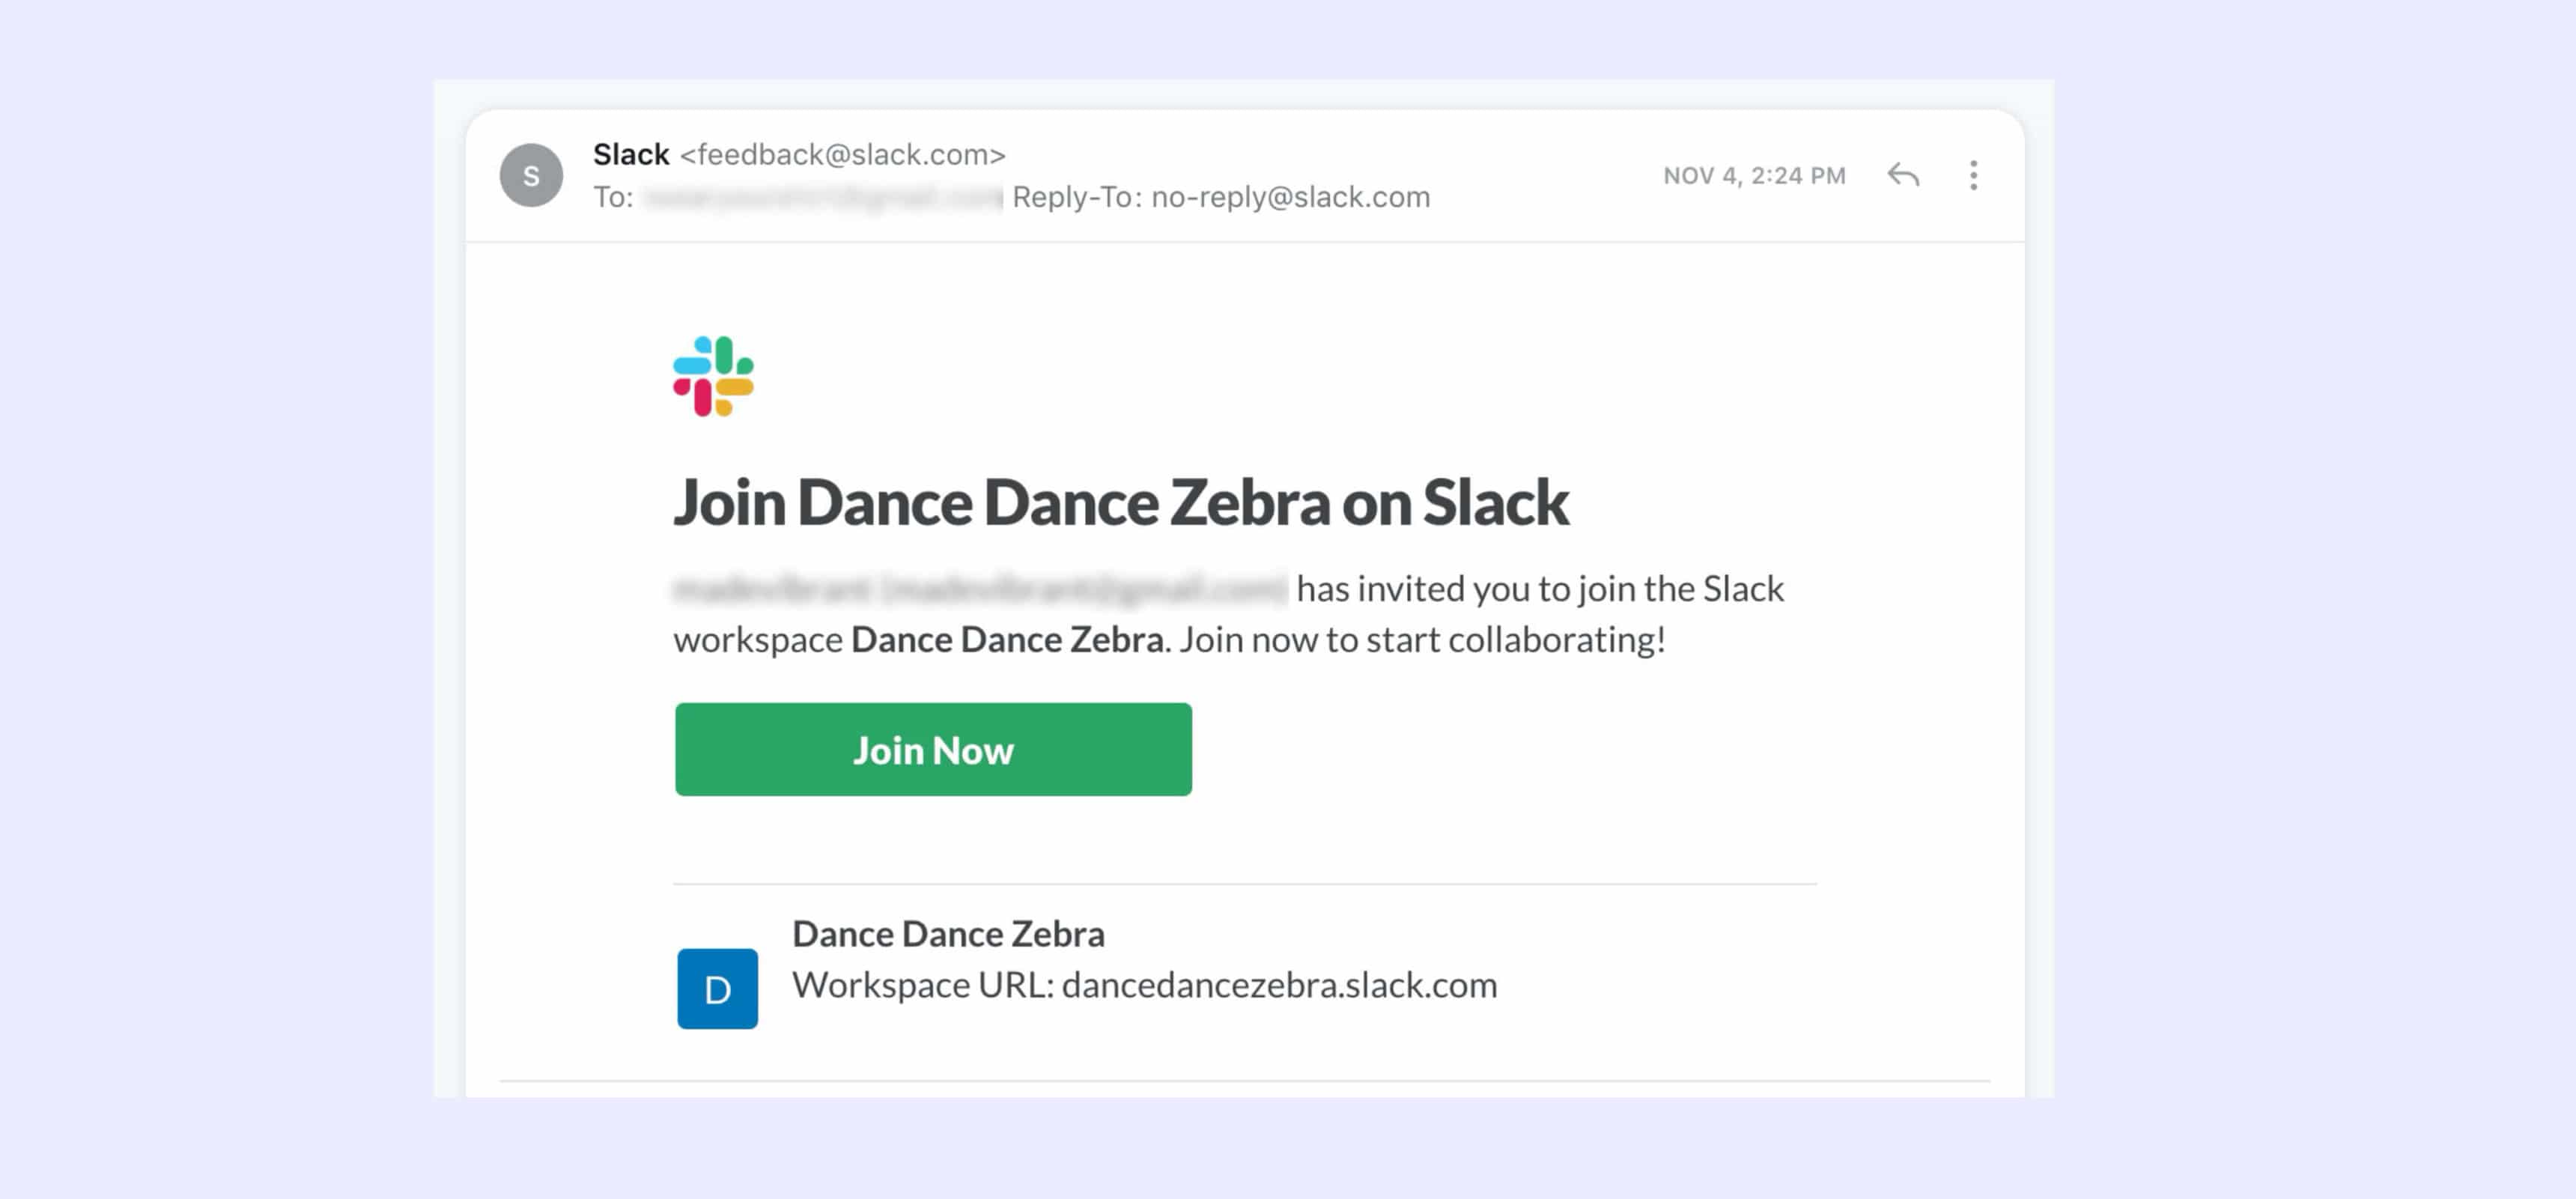This screenshot has width=2576, height=1199.
Task: Click the no-reply@slack.com Reply-To address
Action: (1290, 197)
